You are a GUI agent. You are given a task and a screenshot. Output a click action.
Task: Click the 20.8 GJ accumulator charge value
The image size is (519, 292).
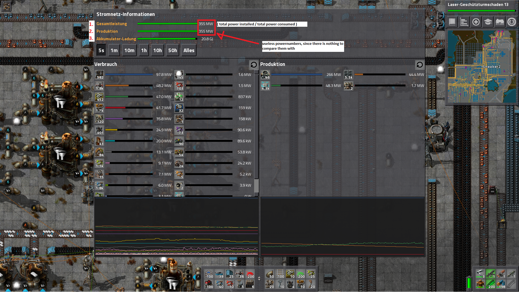[207, 39]
